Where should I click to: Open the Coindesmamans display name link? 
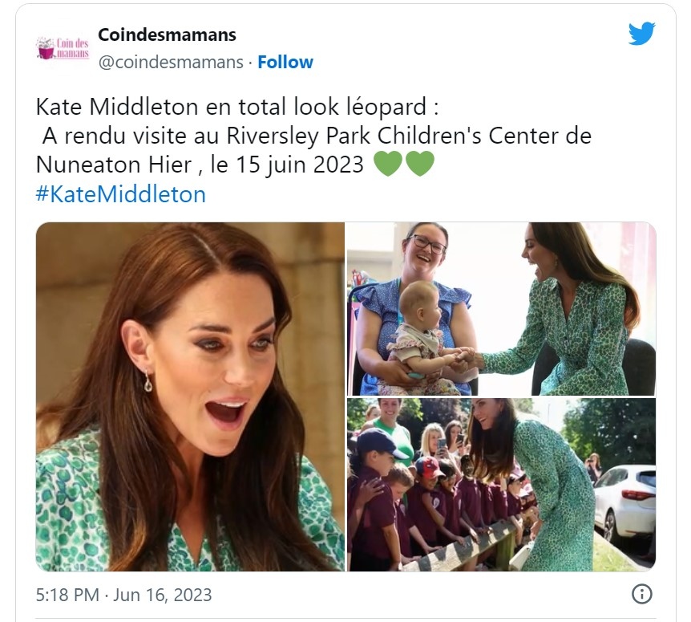coord(167,35)
